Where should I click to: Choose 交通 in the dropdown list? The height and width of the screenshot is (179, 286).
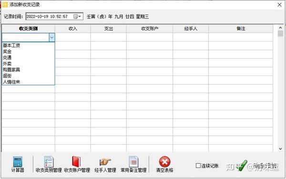point(28,58)
